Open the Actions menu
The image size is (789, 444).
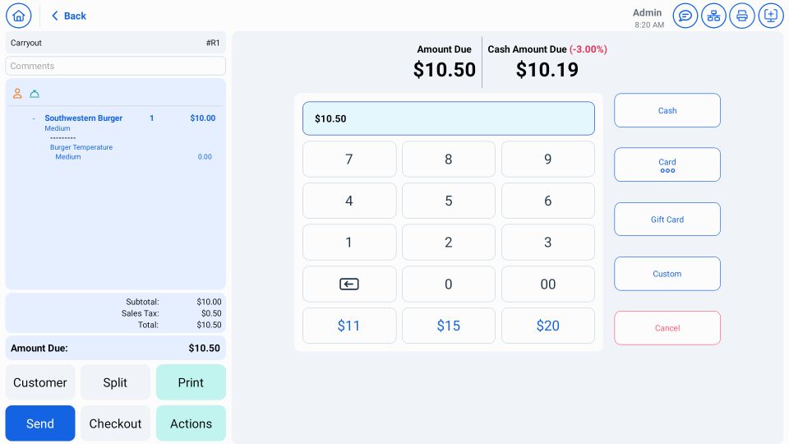[x=191, y=423]
